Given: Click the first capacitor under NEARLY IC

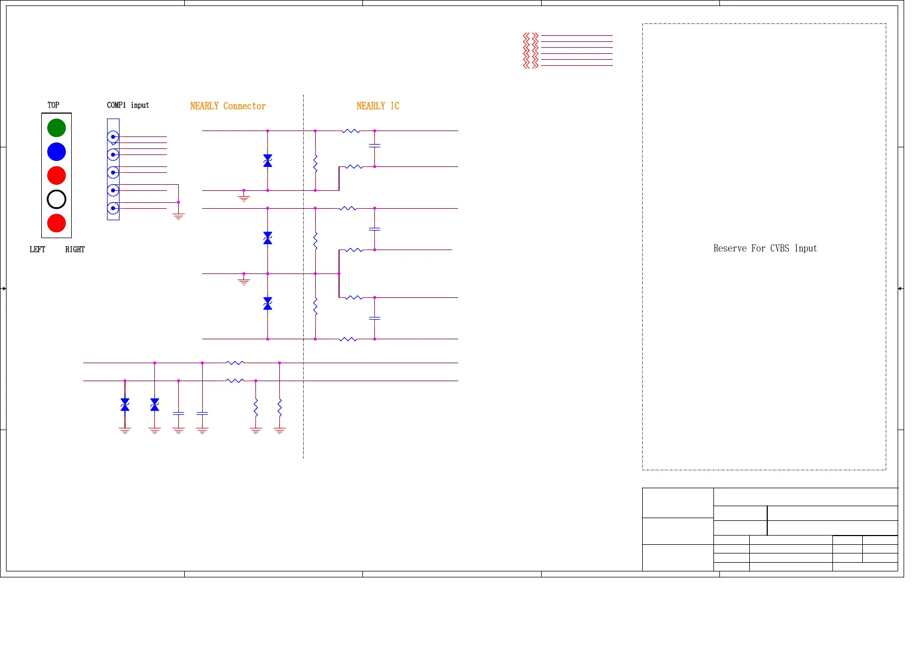Looking at the screenshot, I should point(374,146).
